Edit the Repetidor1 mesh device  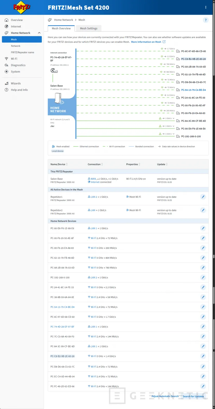[x=203, y=197]
